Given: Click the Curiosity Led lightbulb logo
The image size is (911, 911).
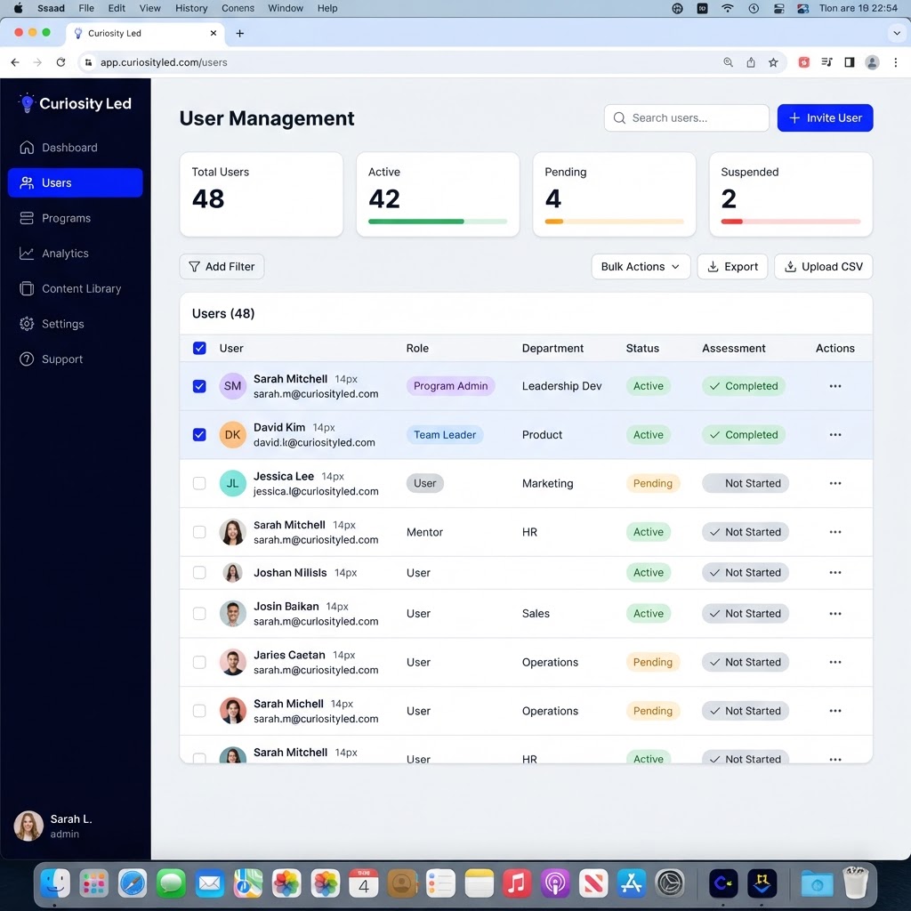Looking at the screenshot, I should click(27, 103).
